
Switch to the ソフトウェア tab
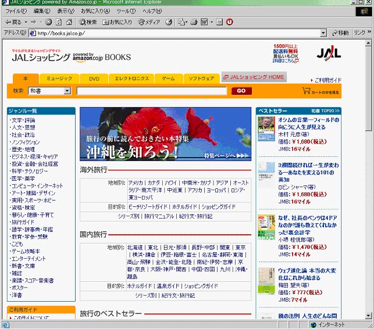coord(201,78)
